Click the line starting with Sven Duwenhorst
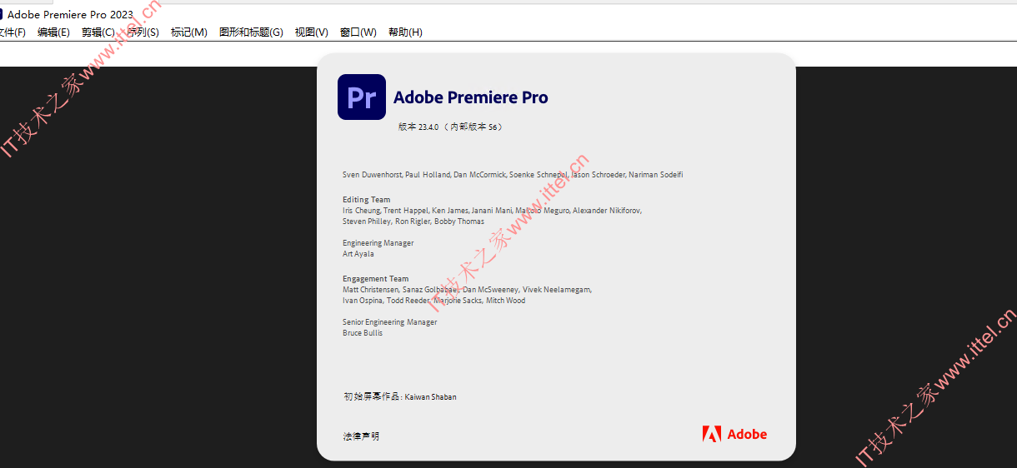 tap(513, 175)
